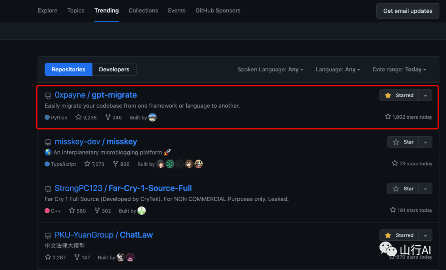Select the Trending tab

coord(107,10)
